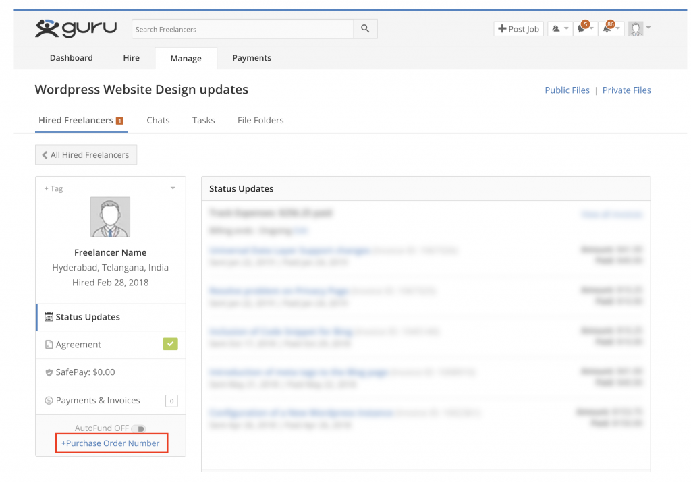Viewport: 691px width, 483px height.
Task: Open the Private Files link
Action: pyautogui.click(x=627, y=90)
